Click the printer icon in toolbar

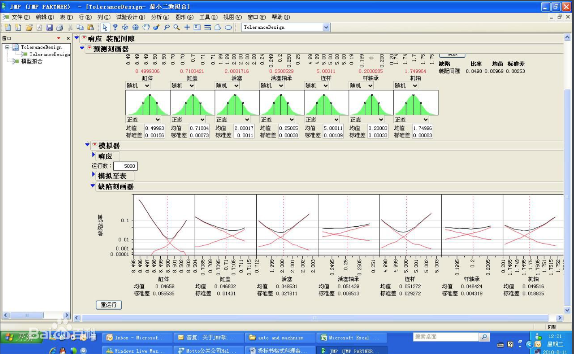(60, 27)
